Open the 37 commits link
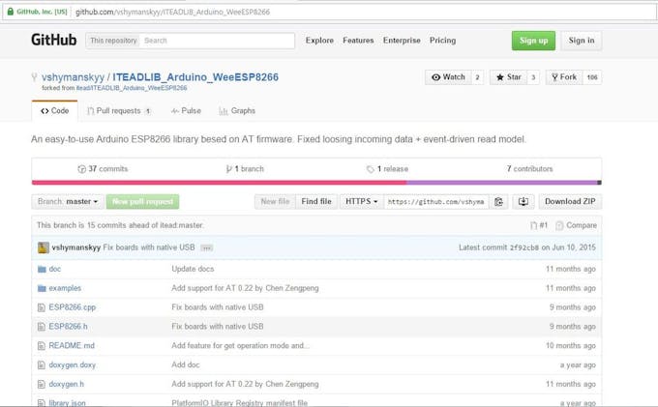Image resolution: width=658 pixels, height=407 pixels. point(103,169)
